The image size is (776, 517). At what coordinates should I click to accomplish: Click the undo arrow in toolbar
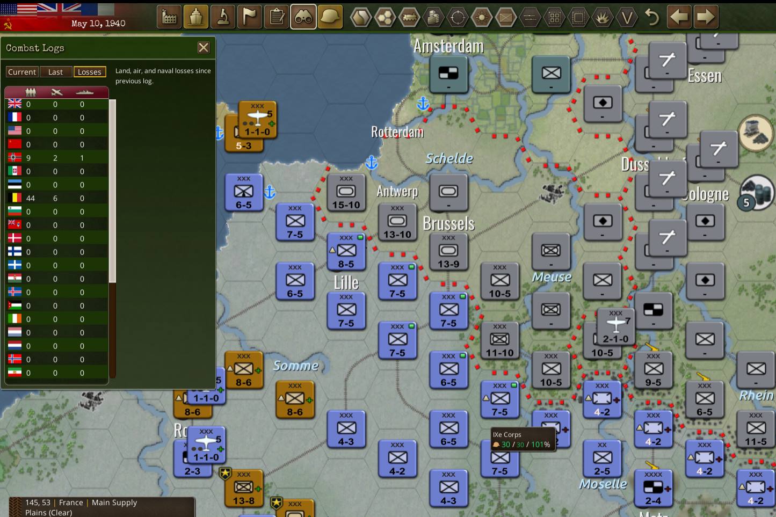coord(652,17)
